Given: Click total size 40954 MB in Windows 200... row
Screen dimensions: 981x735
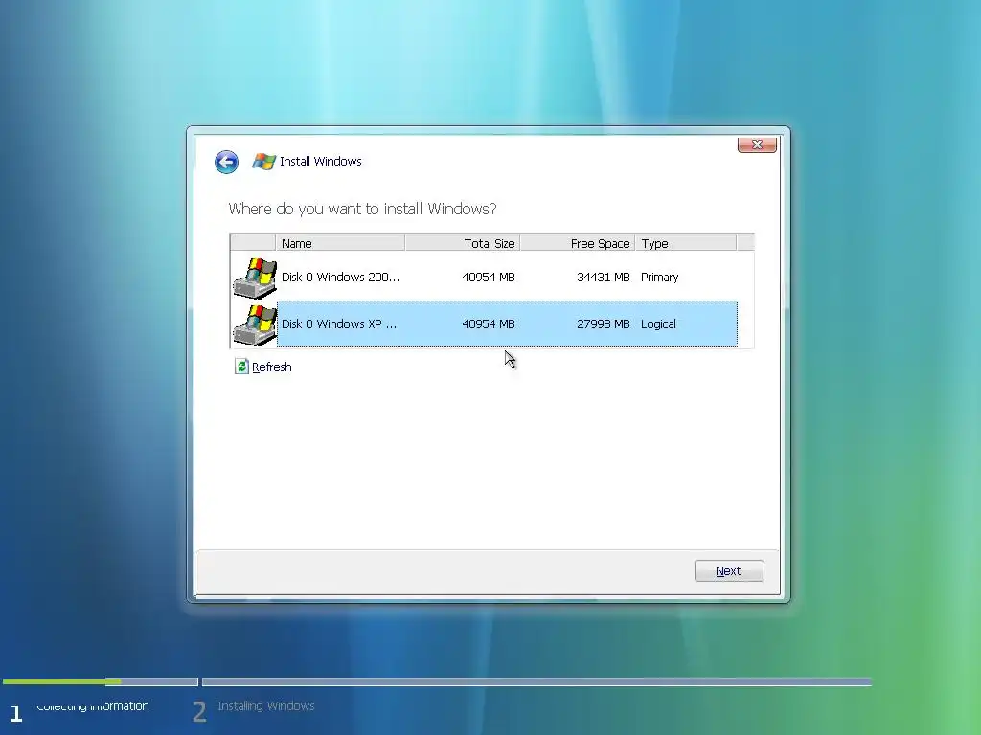Looking at the screenshot, I should (x=488, y=277).
